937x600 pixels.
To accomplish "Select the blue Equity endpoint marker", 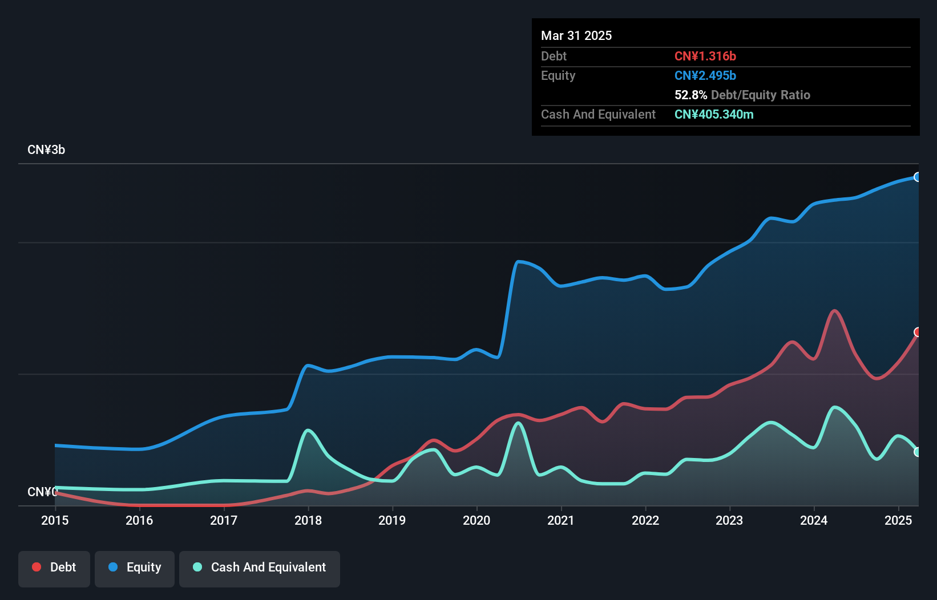I will [918, 177].
